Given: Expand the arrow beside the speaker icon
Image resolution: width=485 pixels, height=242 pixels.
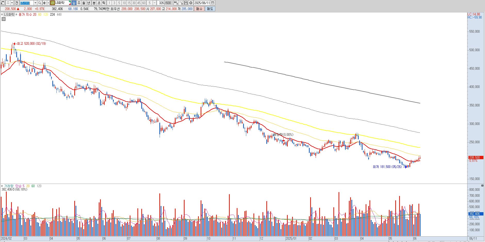Looking at the screenshot, I should point(48,3).
